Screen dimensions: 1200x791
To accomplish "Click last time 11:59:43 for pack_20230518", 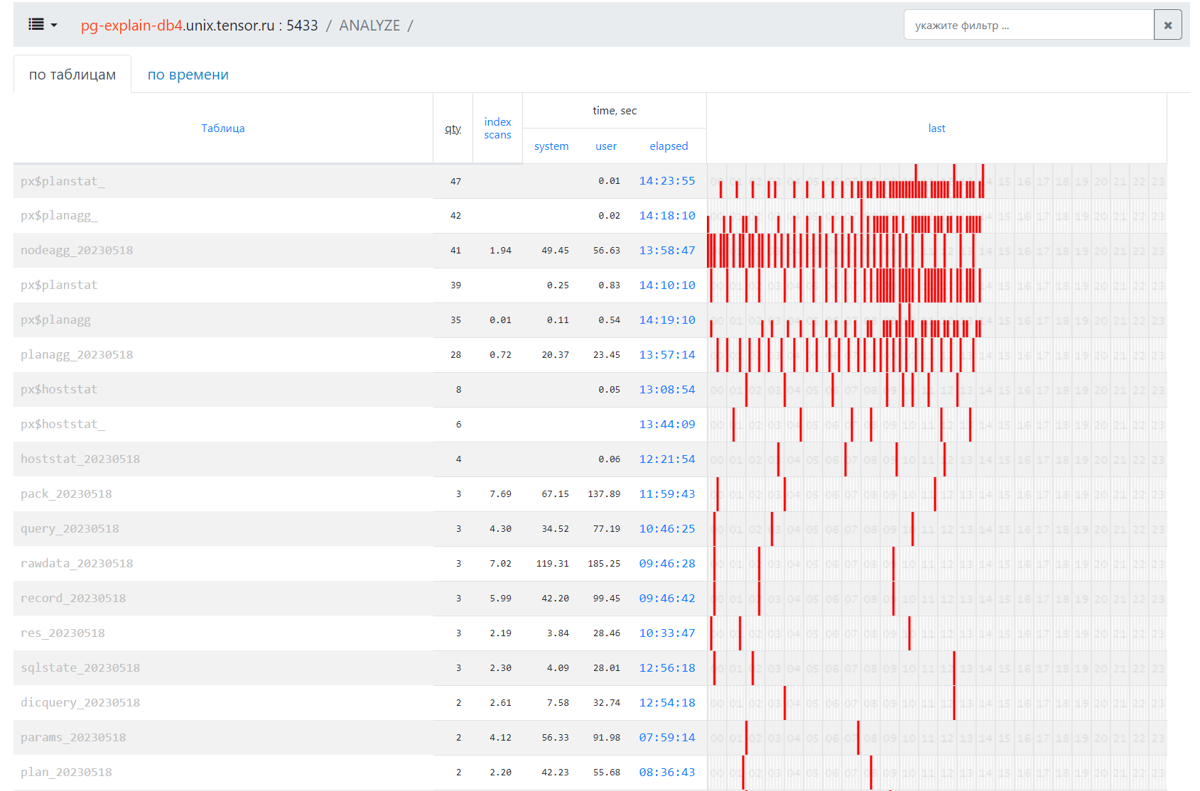I will [x=666, y=494].
